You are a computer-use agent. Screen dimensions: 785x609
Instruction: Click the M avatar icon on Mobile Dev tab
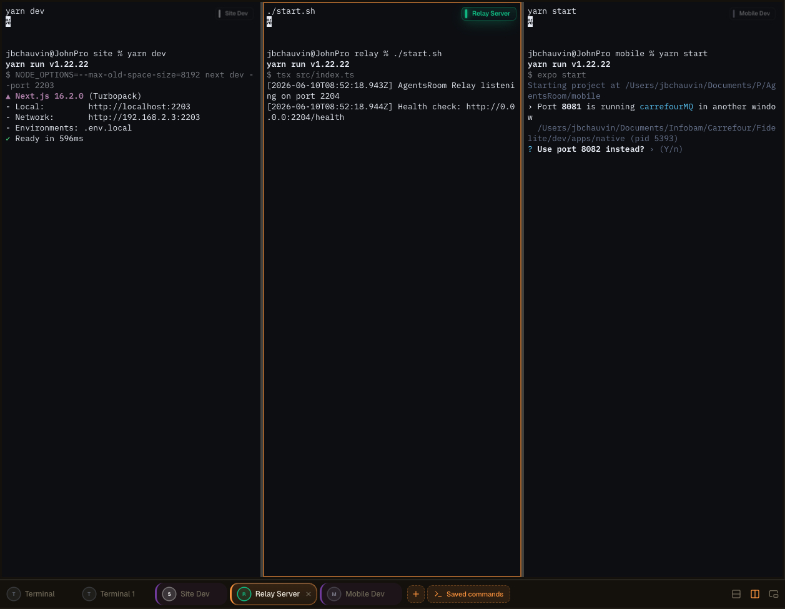click(x=334, y=594)
